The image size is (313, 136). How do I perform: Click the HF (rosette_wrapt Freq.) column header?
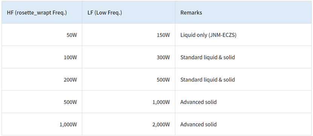pos(42,12)
